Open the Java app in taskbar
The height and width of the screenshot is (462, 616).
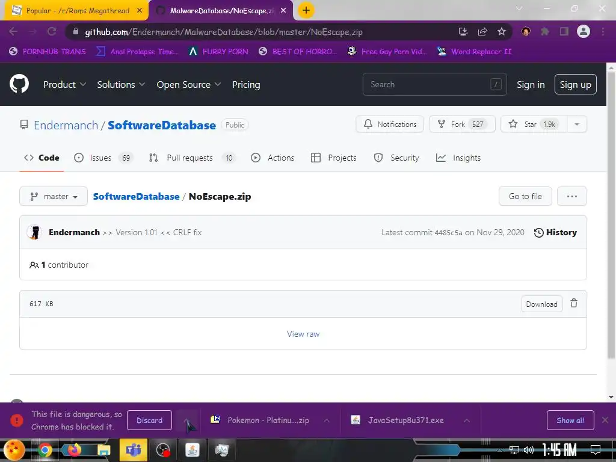192,450
